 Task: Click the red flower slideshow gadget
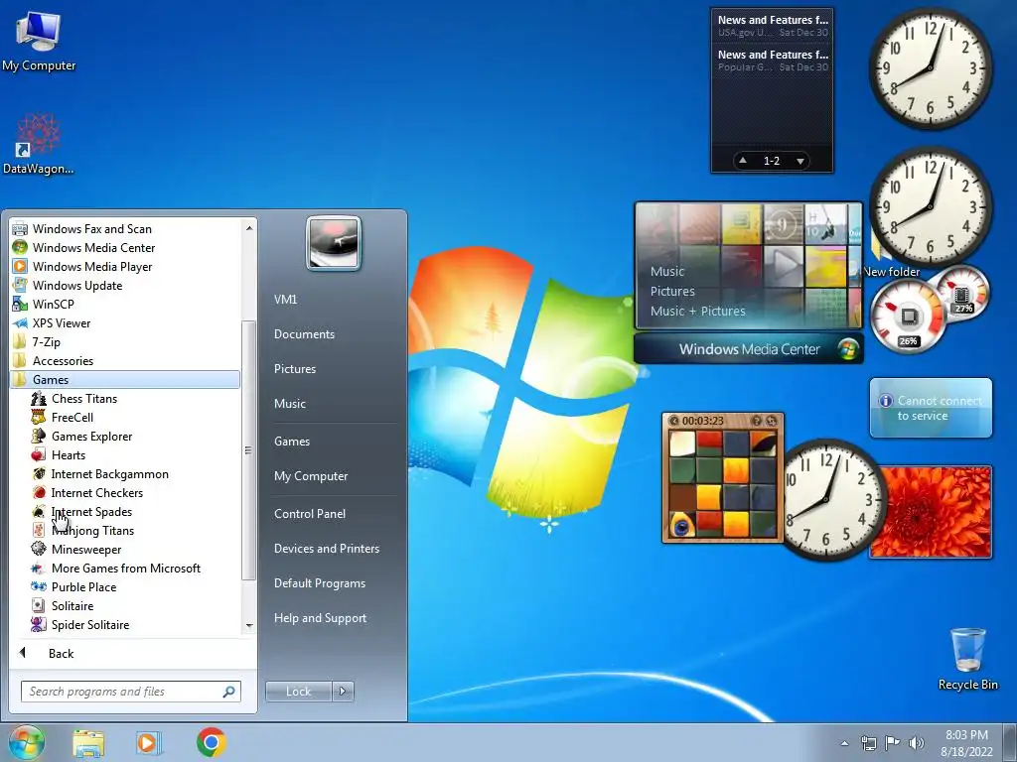click(x=931, y=511)
